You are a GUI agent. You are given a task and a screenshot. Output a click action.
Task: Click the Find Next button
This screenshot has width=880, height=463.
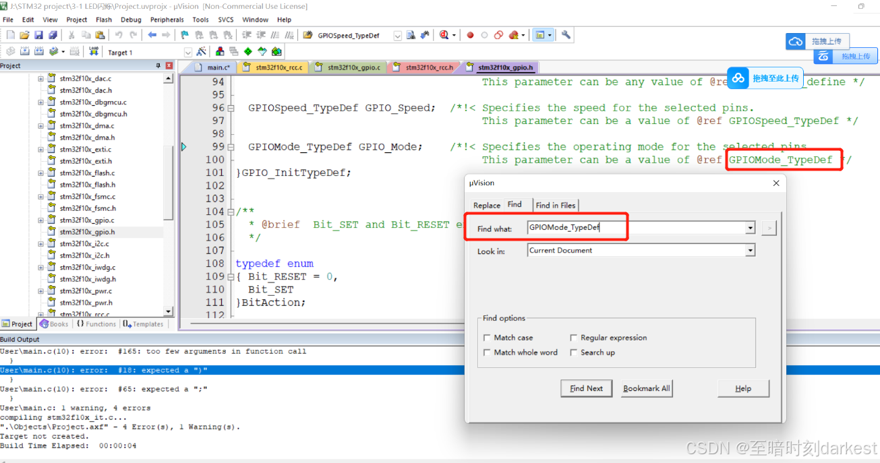(586, 388)
